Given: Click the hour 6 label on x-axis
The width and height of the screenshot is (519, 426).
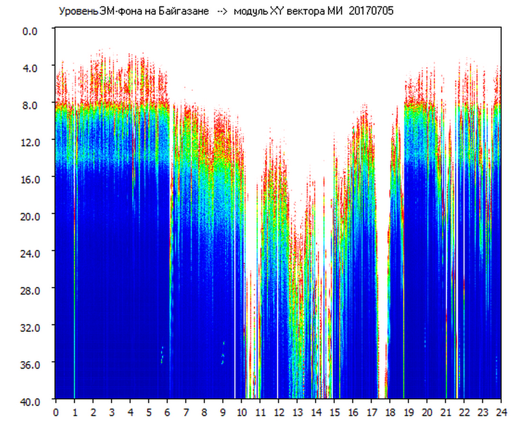Looking at the screenshot, I should [x=167, y=412].
